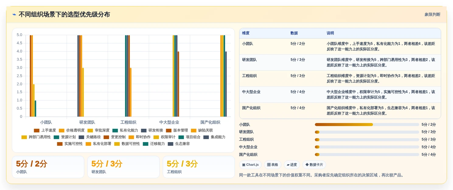Open the 工程组织 summary card
The image size is (453, 190).
(x=199, y=167)
